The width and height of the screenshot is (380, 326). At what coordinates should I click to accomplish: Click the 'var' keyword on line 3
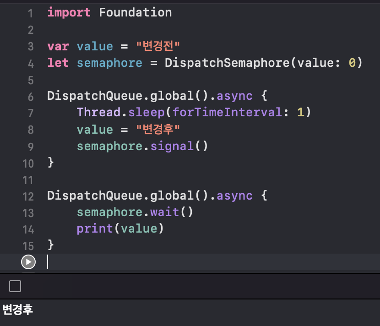click(x=58, y=46)
